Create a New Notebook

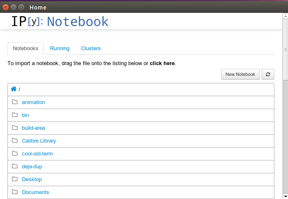coord(240,74)
